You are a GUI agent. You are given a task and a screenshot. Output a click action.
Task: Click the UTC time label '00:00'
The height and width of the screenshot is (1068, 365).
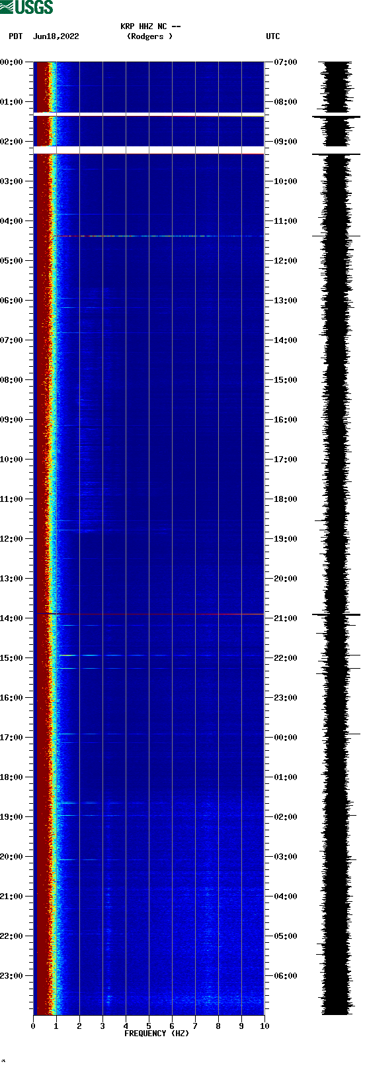(286, 738)
